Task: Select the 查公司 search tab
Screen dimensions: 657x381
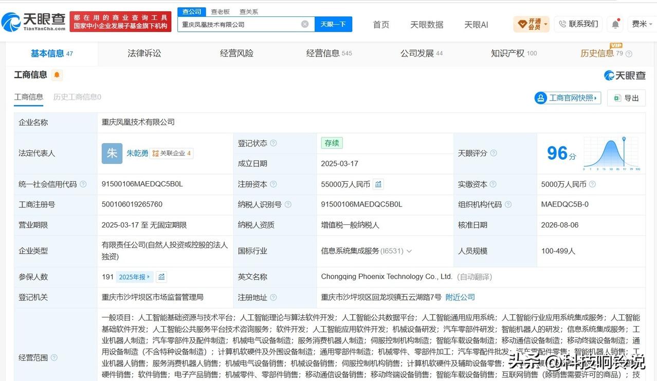Action: tap(192, 11)
